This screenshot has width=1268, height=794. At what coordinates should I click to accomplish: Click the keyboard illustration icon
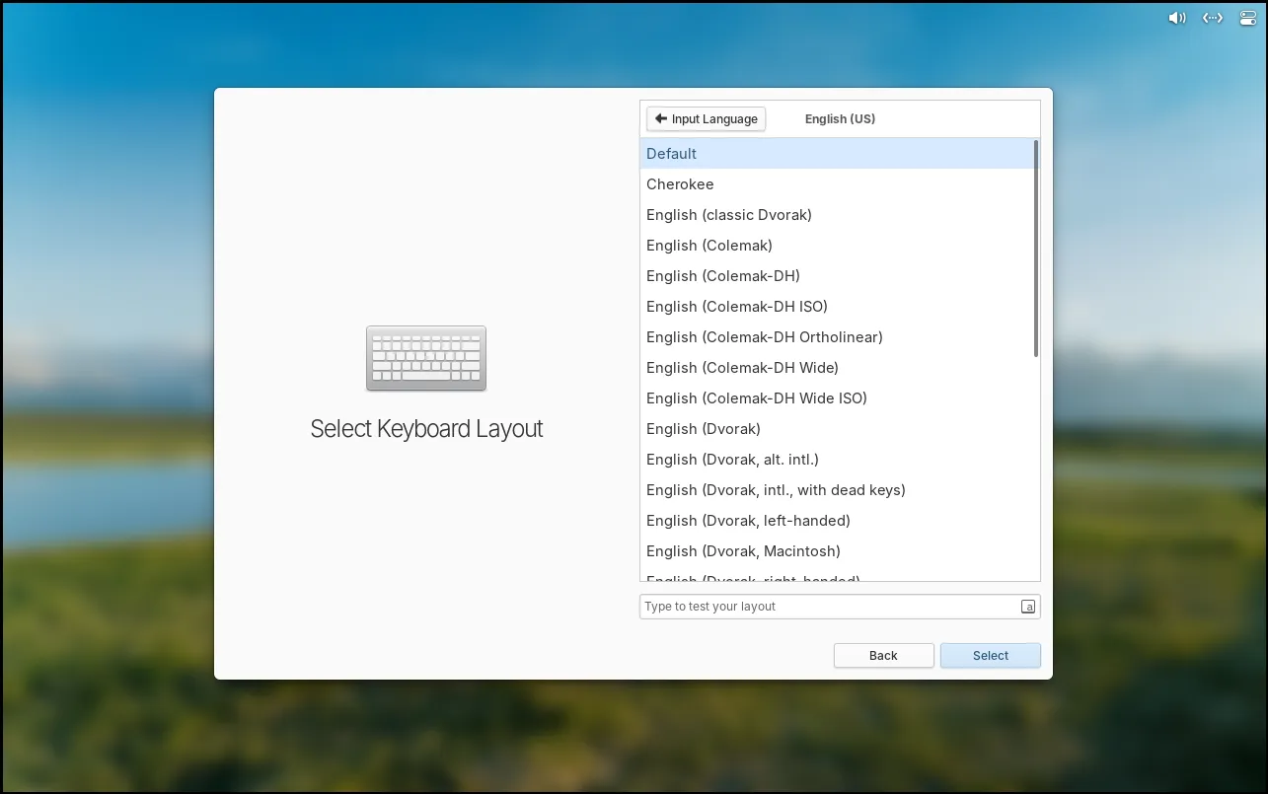click(x=426, y=358)
